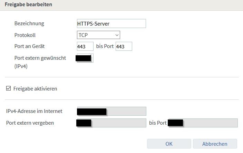Toggle the Freigabe aktivieren checkbox
This screenshot has height=153, width=243.
[9, 88]
